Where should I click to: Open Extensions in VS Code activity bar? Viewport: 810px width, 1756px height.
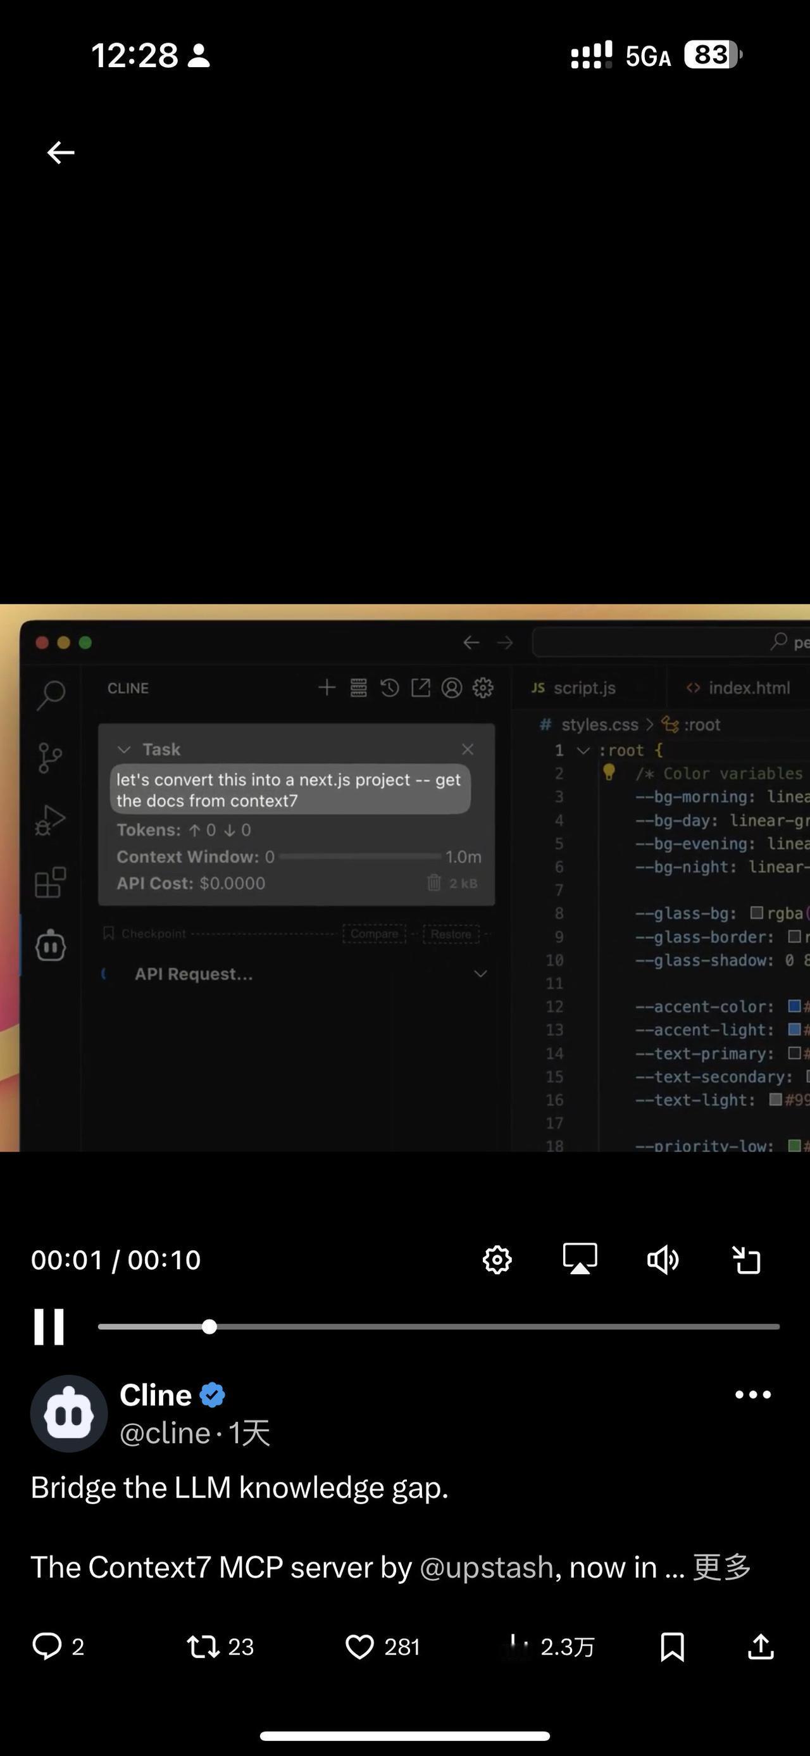pos(51,883)
